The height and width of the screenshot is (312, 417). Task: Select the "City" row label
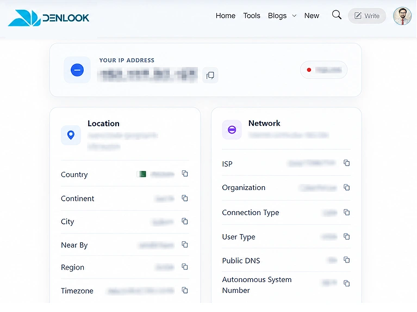coord(67,222)
